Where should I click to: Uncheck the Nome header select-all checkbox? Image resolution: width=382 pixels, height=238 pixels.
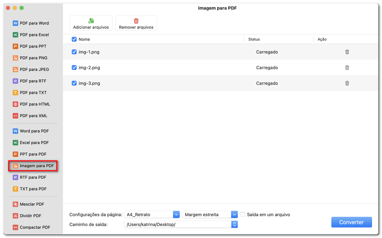click(x=74, y=39)
